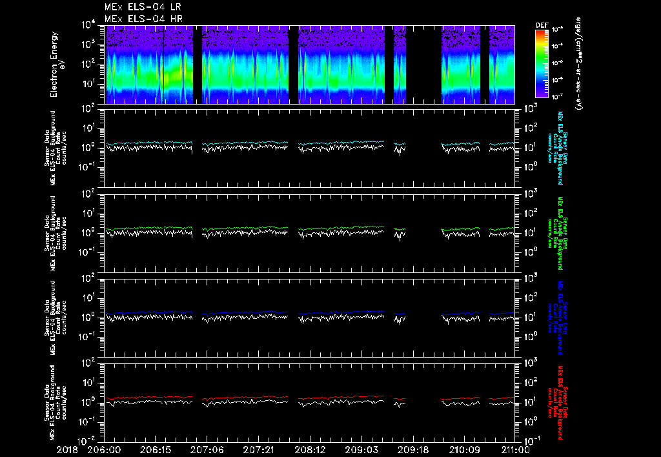Click the cyan "Anode Background" right-axis label

coord(560,148)
